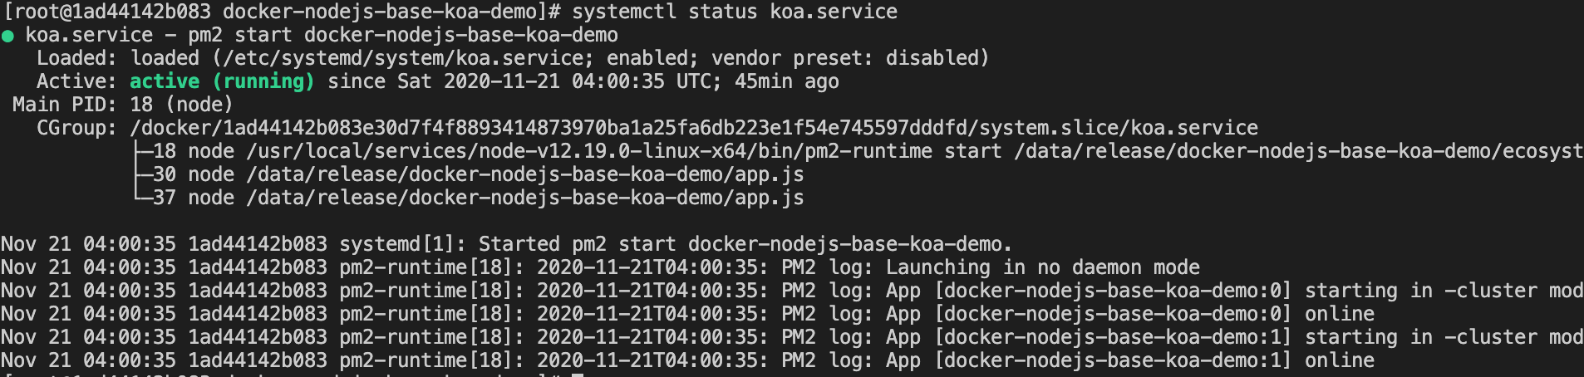Click the "Launching in no daemon mode" log message

point(1042,267)
